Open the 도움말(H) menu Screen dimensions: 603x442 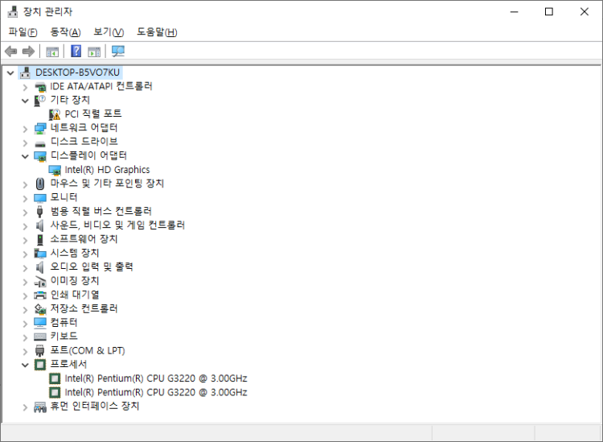[157, 32]
